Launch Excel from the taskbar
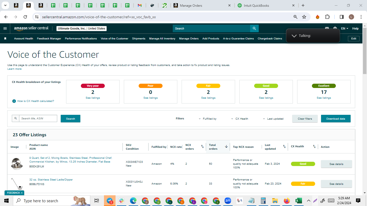This screenshot has height=206, width=367. pos(298,201)
